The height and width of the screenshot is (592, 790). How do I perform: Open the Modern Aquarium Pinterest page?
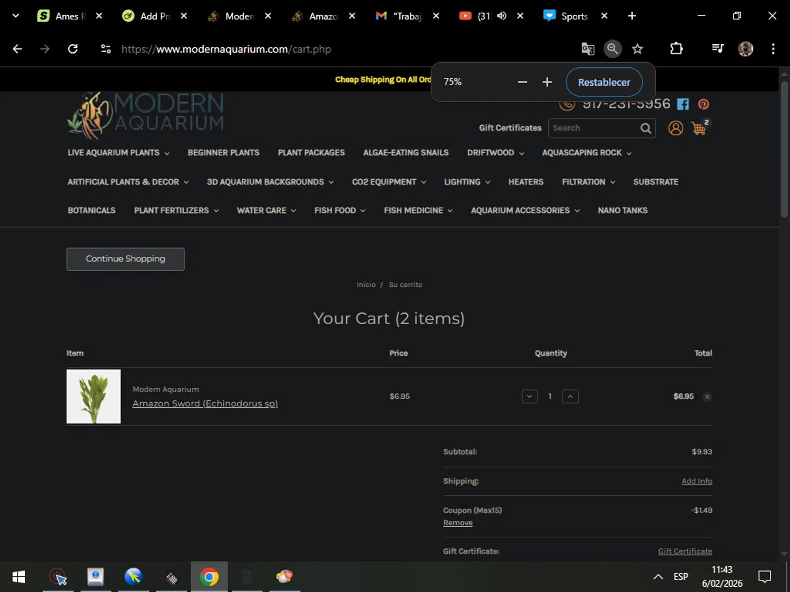tap(703, 104)
